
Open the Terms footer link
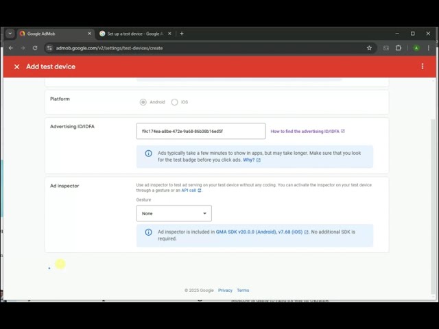243,291
